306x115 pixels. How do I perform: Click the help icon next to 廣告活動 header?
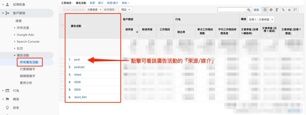coord(84,26)
